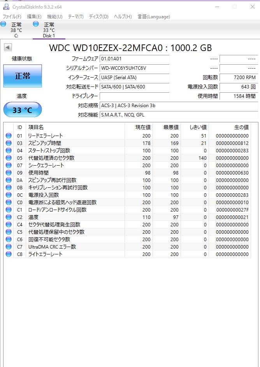Screen dimensions: 260x367
Task: Click status orb of row 05 代替処理済のセクタ数
Action: (9, 158)
